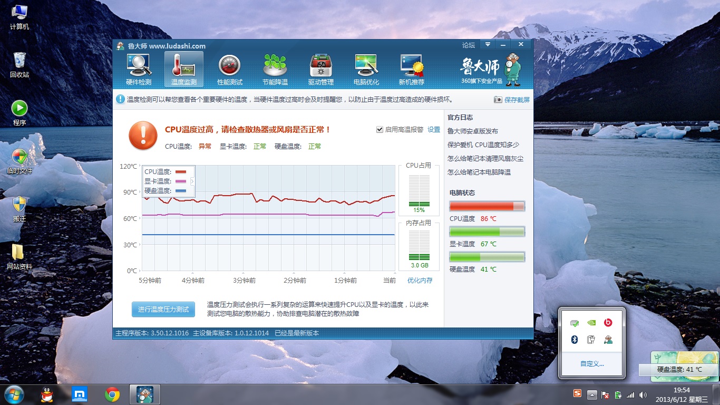The image size is (720, 405).
Task: Click the battery power tray icon
Action: click(618, 394)
